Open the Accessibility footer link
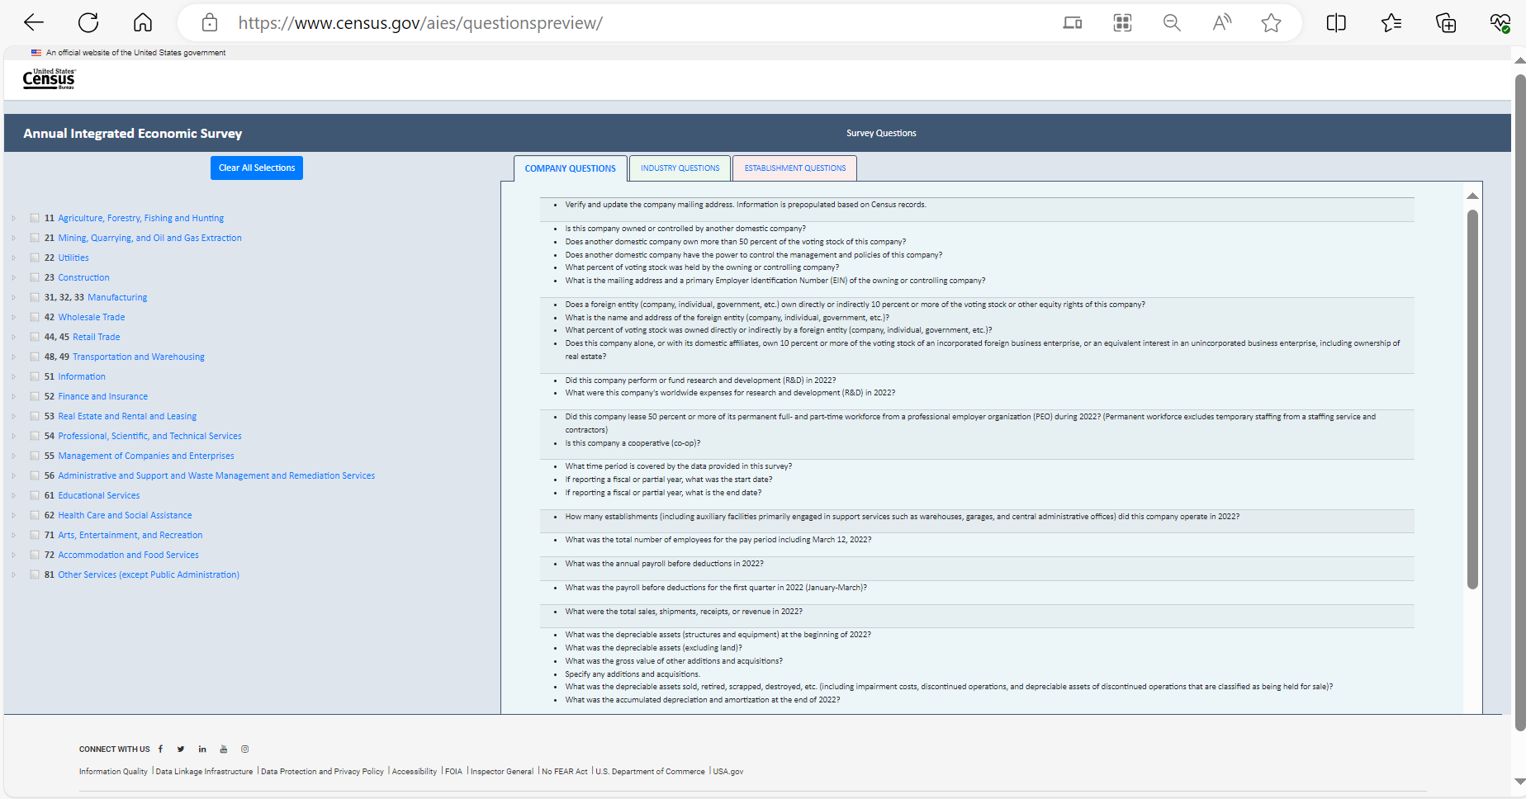1526x799 pixels. (414, 772)
